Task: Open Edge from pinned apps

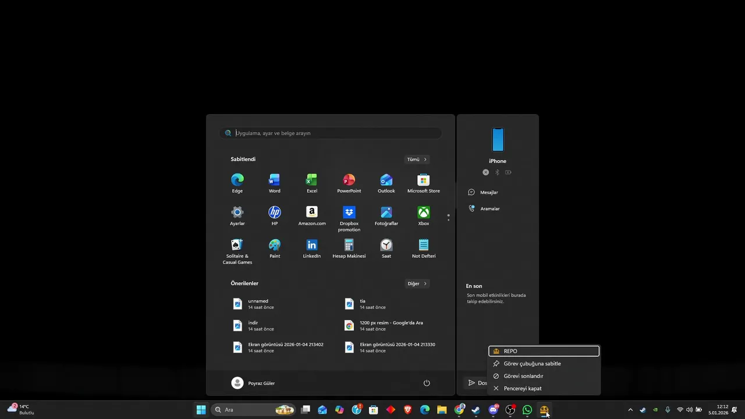Action: tap(237, 183)
